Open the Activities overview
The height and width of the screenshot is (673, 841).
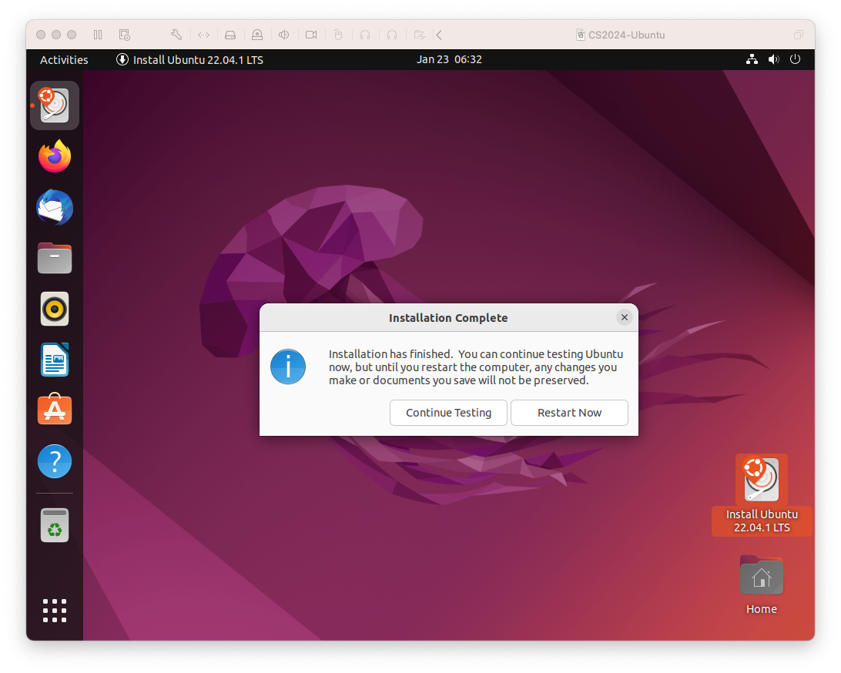tap(64, 59)
